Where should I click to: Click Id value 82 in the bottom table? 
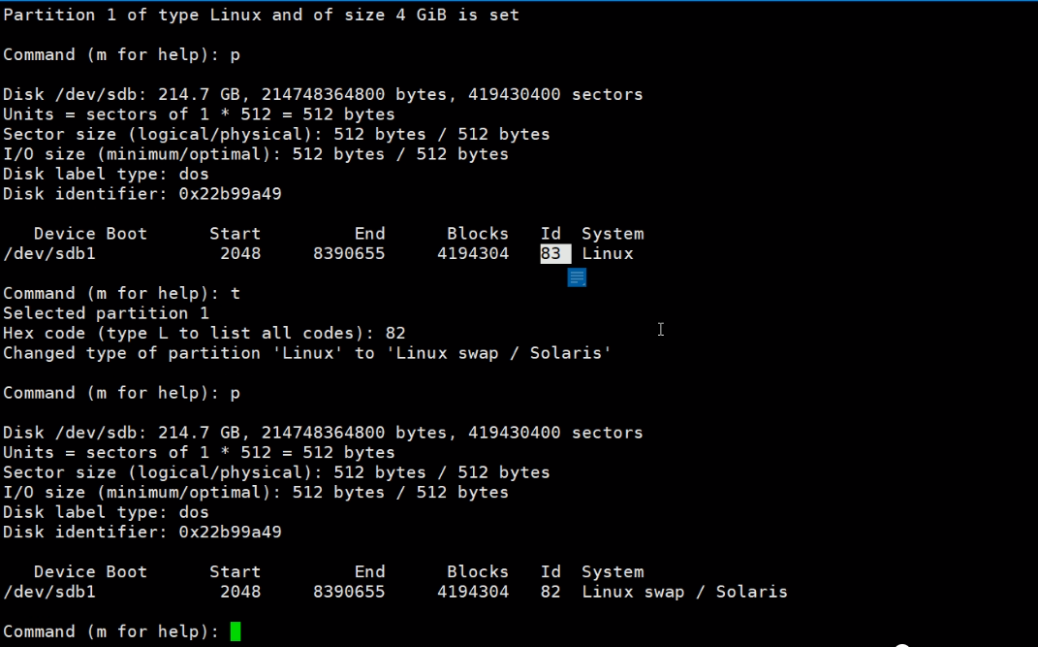point(550,592)
